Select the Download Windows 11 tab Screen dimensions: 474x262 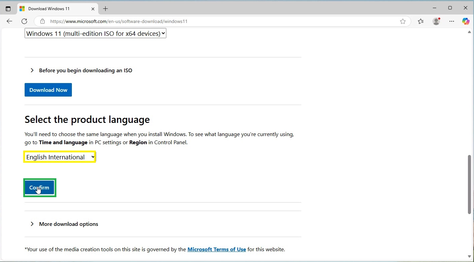tap(57, 9)
